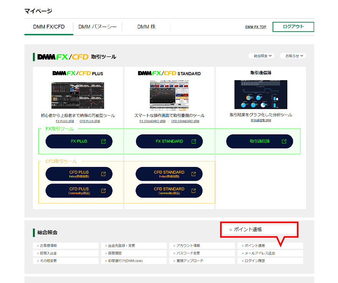This screenshot has height=283, width=338.
Task: Open the CFD PLUS 詳細 link
Action: tap(89, 122)
